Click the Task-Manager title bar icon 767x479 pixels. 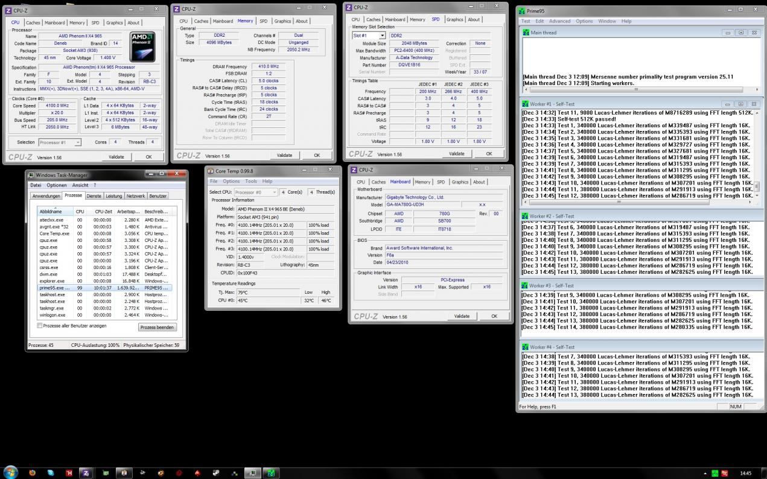pos(31,175)
